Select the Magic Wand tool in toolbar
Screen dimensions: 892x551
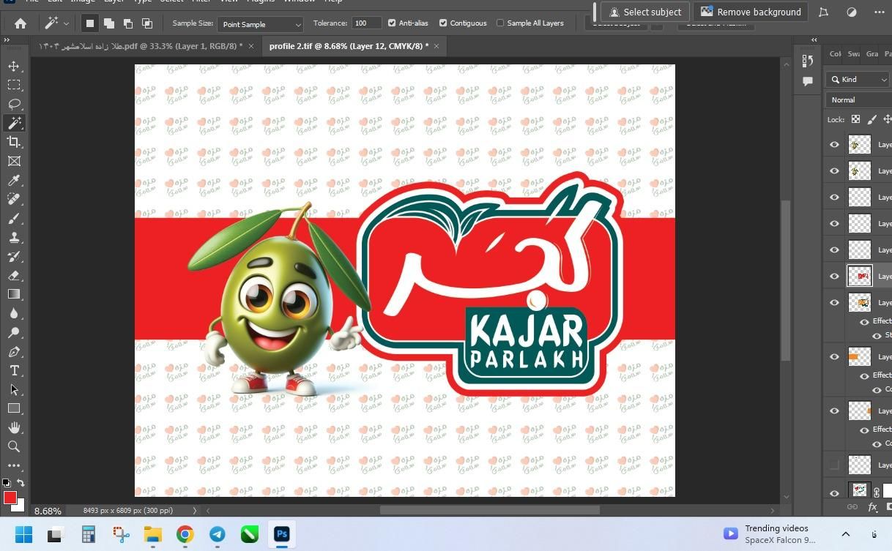[14, 123]
